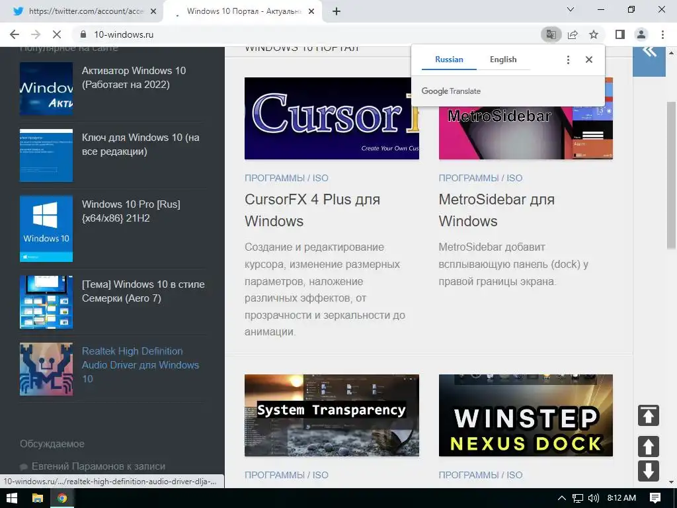Open the Chrome profile avatar
This screenshot has width=677, height=508.
click(x=641, y=34)
